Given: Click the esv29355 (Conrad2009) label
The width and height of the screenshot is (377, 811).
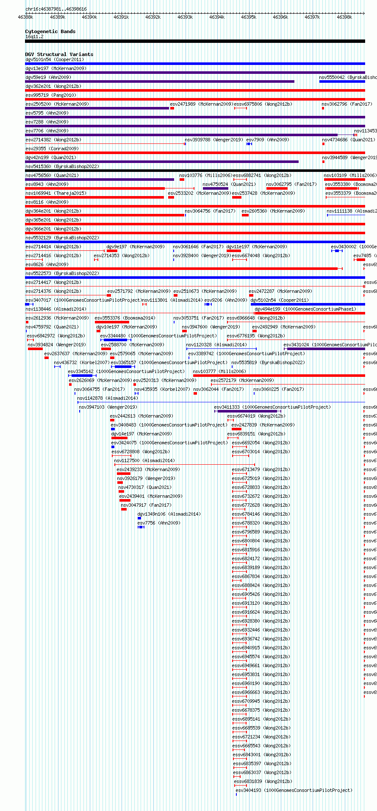Looking at the screenshot, I should click(52, 149).
